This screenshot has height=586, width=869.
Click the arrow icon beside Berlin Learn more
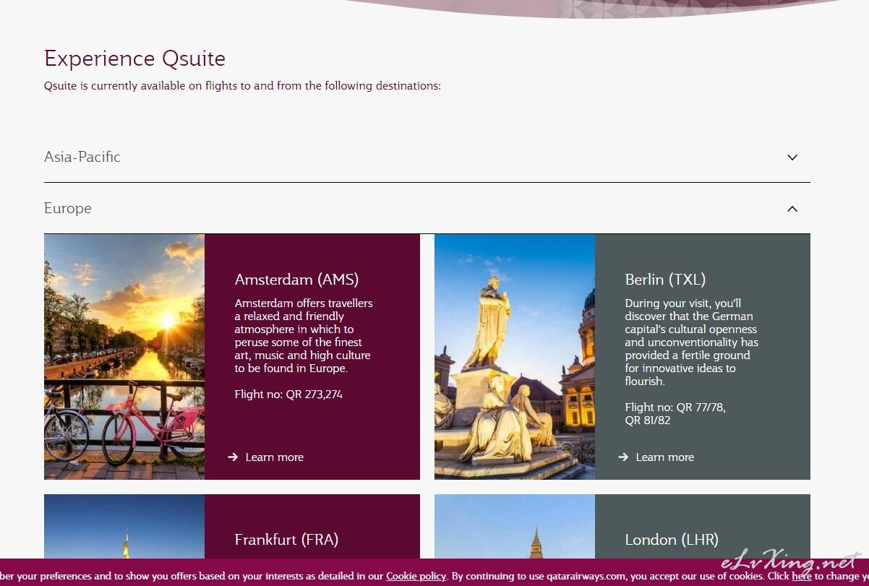pyautogui.click(x=623, y=457)
